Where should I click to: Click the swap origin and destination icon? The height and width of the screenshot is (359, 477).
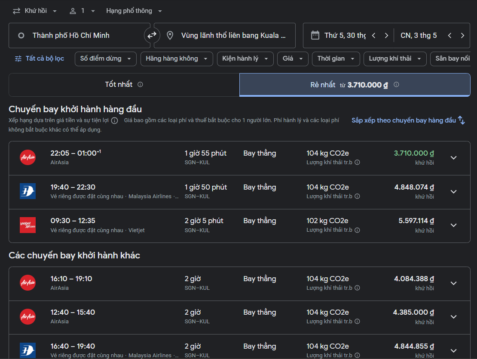point(152,35)
